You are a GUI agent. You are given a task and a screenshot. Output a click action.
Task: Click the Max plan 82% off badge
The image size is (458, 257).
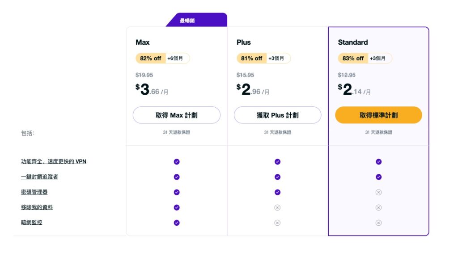coord(151,58)
